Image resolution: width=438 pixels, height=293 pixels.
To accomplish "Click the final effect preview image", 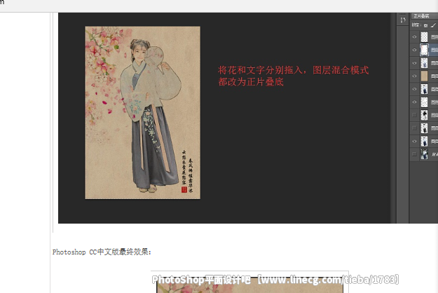I will (x=249, y=285).
